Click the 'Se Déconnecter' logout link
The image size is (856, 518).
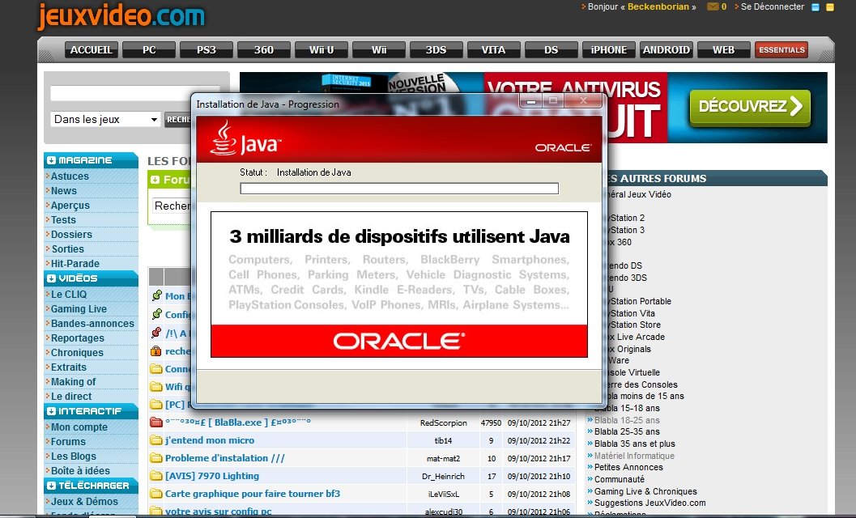tap(773, 7)
